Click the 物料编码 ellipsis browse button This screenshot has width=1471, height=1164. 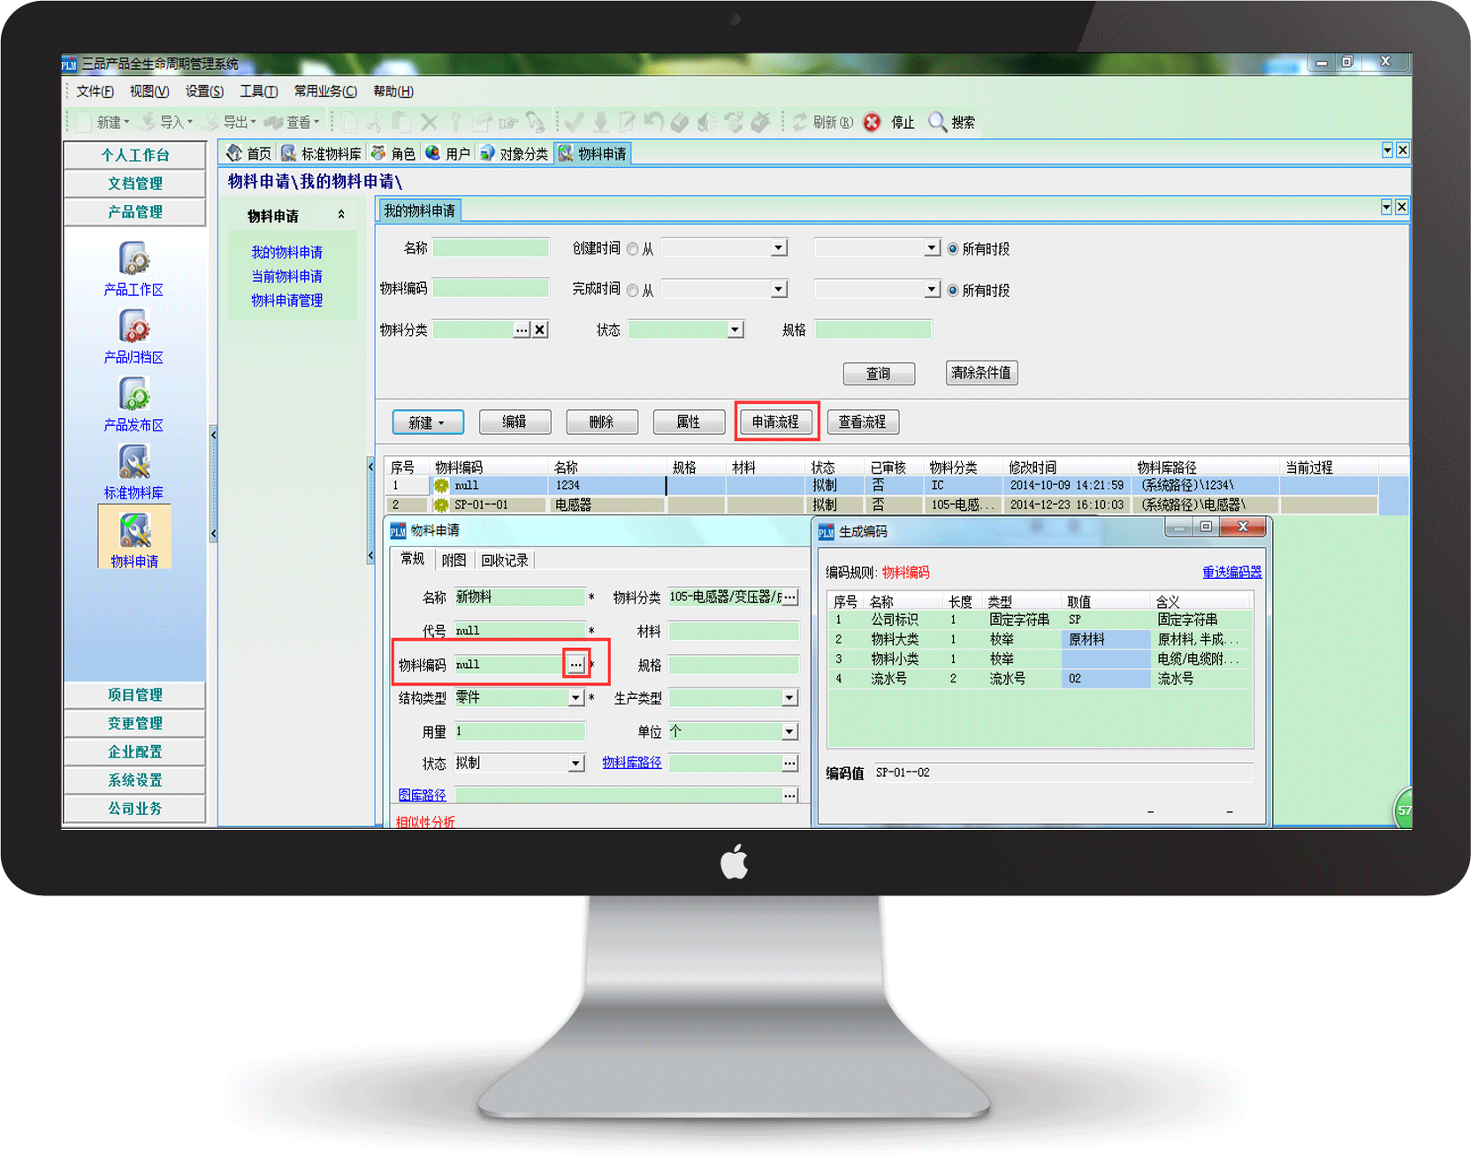(x=575, y=664)
